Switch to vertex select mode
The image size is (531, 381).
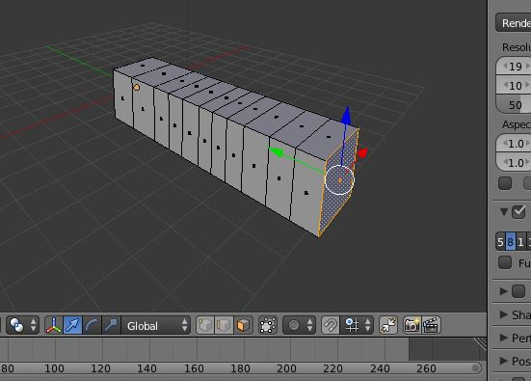click(205, 325)
